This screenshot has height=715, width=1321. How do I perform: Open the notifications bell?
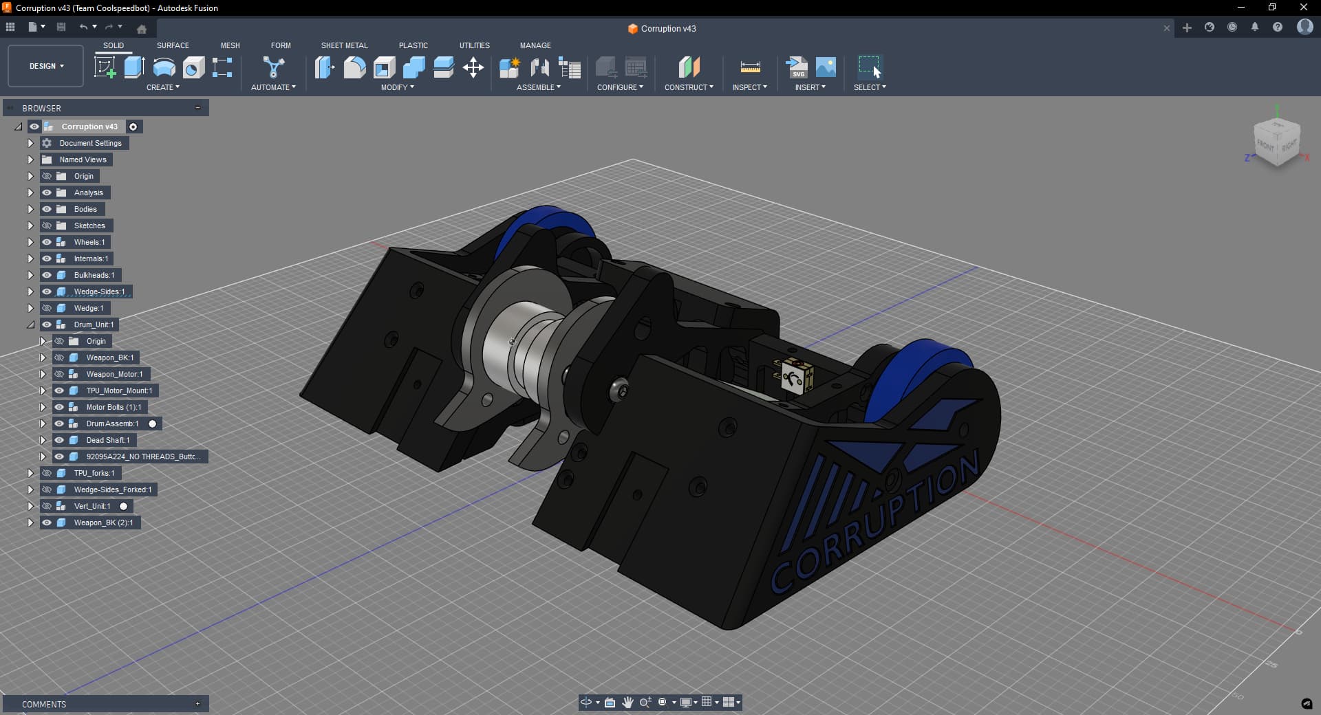tap(1255, 27)
